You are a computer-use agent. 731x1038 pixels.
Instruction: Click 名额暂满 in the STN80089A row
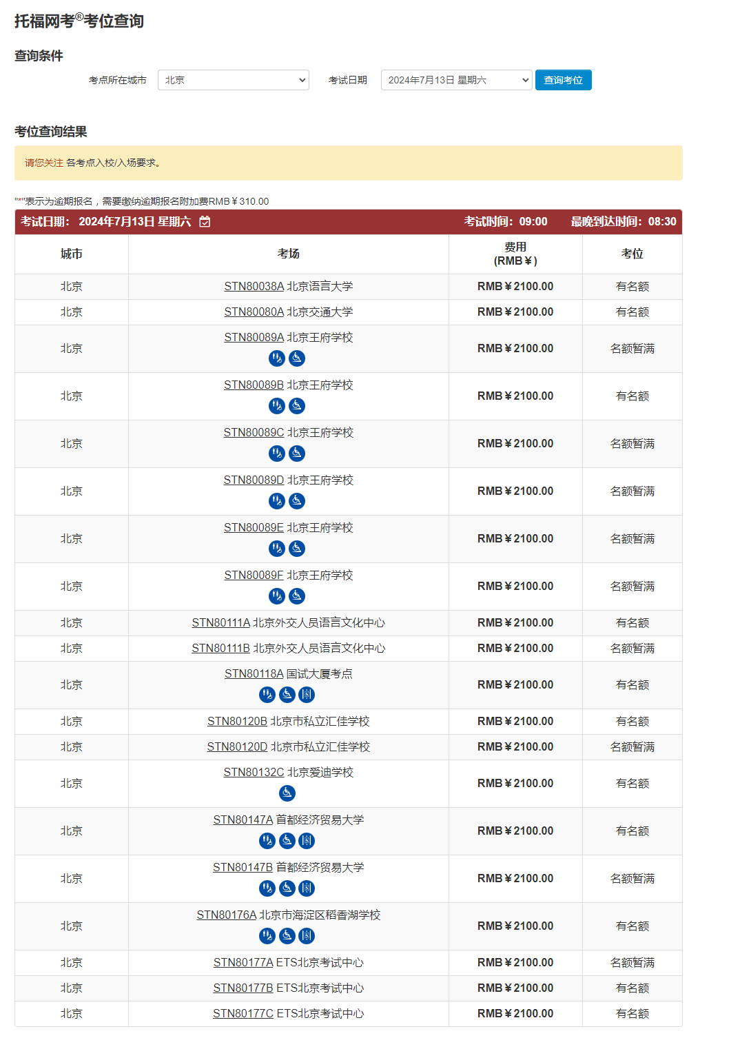pyautogui.click(x=632, y=349)
